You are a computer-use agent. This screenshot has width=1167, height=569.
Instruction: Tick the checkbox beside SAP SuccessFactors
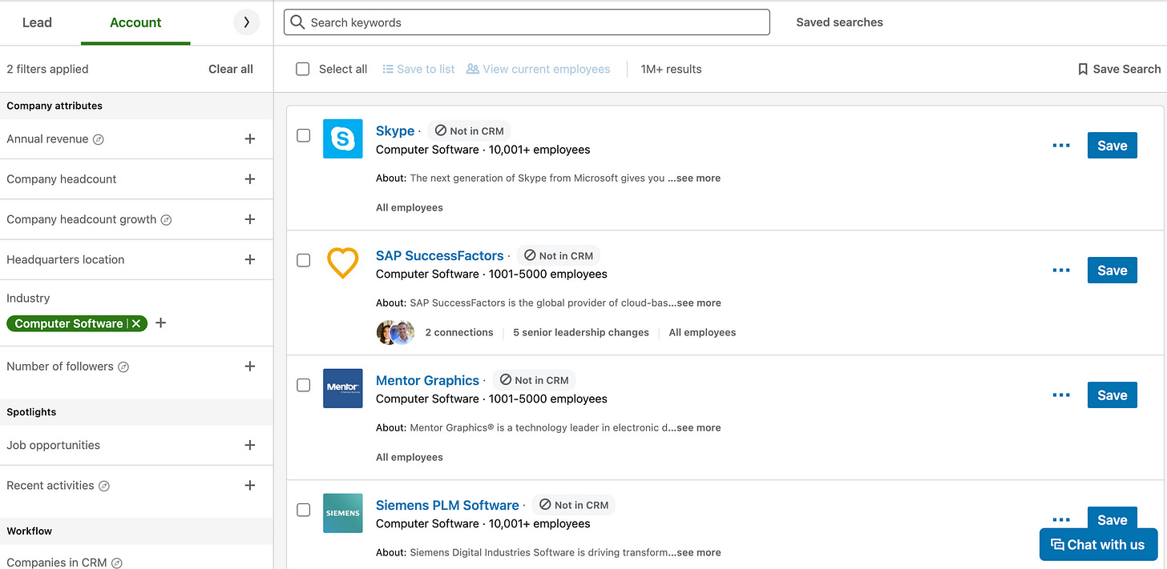coord(304,260)
